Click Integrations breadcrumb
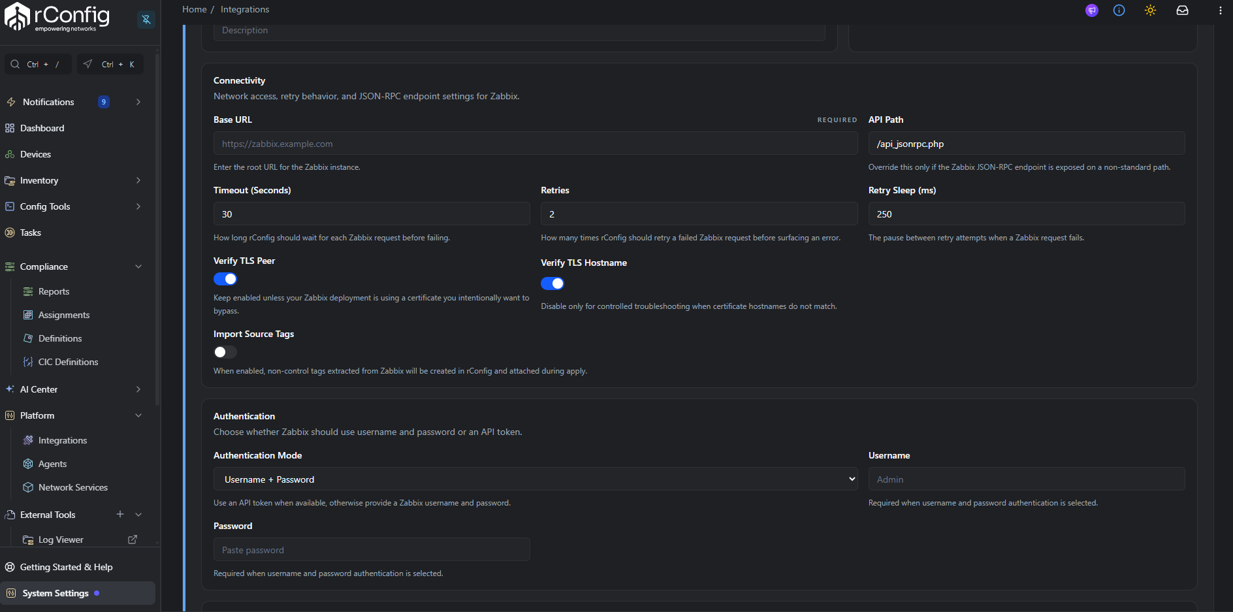Screen dimensions: 1233x612 click(245, 9)
